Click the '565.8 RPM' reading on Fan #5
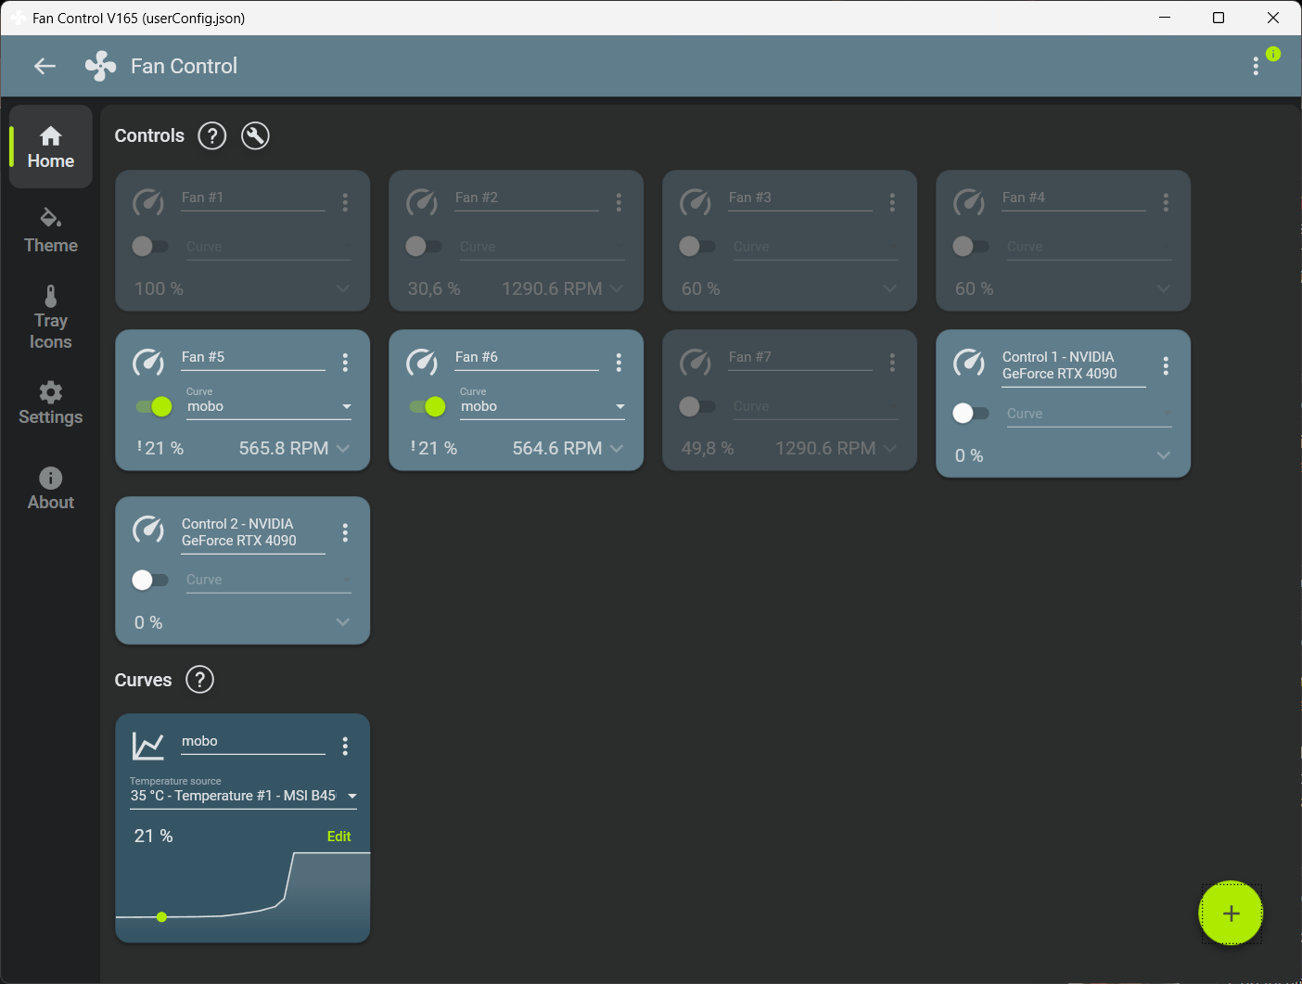The image size is (1302, 984). point(284,448)
